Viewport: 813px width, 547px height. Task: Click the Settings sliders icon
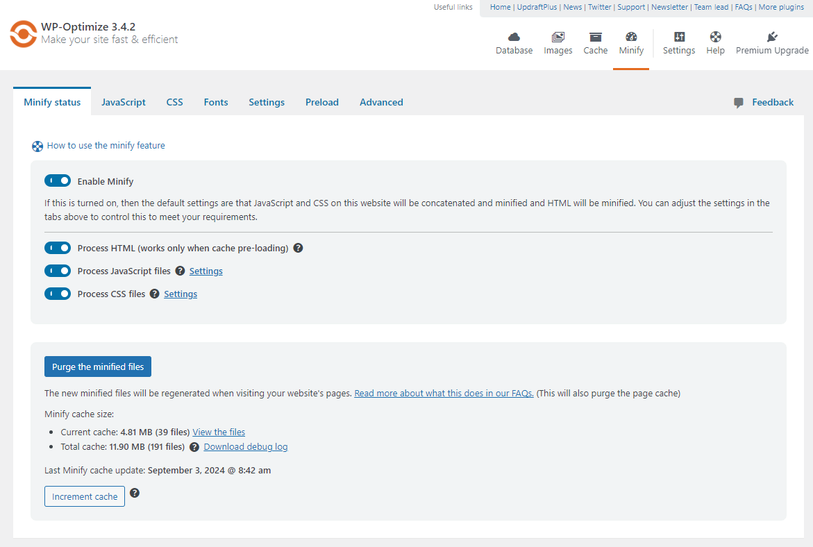coord(679,37)
